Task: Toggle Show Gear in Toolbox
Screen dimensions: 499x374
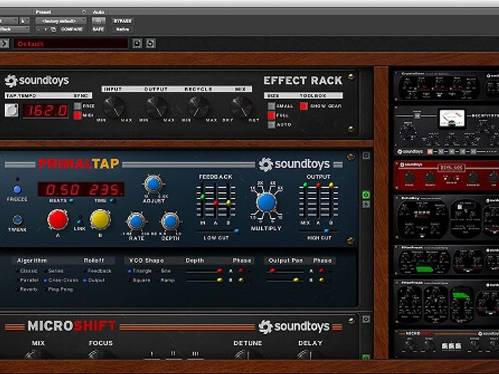Action: 304,106
